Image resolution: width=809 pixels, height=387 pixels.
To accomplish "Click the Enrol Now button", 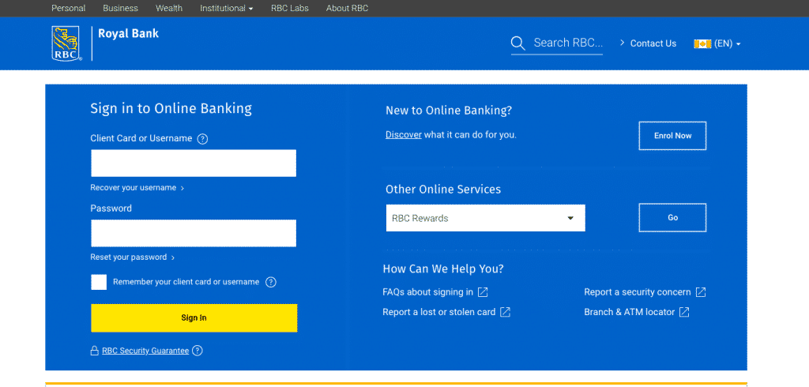I will (x=673, y=136).
